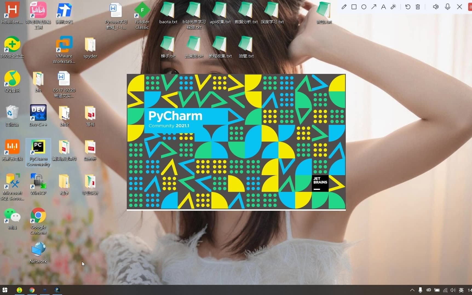The image size is (472, 295).
Task: Select the 深度学习.txt file
Action: (272, 13)
